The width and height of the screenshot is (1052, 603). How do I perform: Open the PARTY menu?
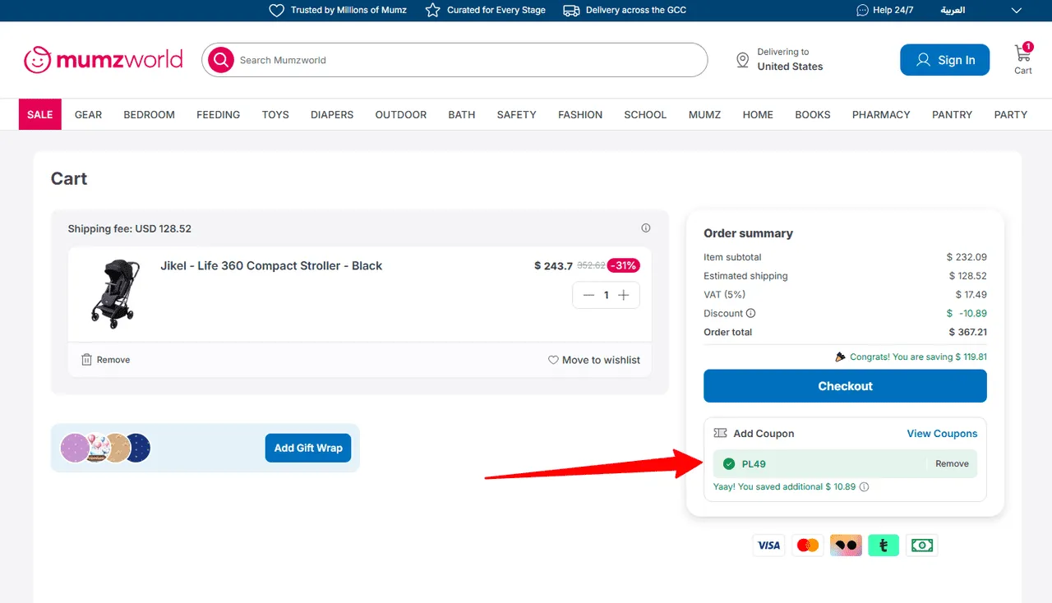[x=1011, y=114]
